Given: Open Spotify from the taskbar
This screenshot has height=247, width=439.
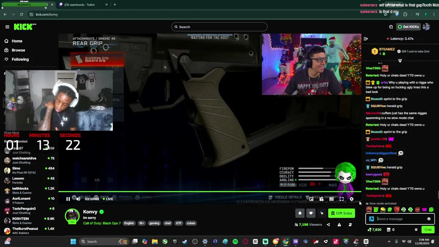Looking at the screenshot, I should point(235,242).
